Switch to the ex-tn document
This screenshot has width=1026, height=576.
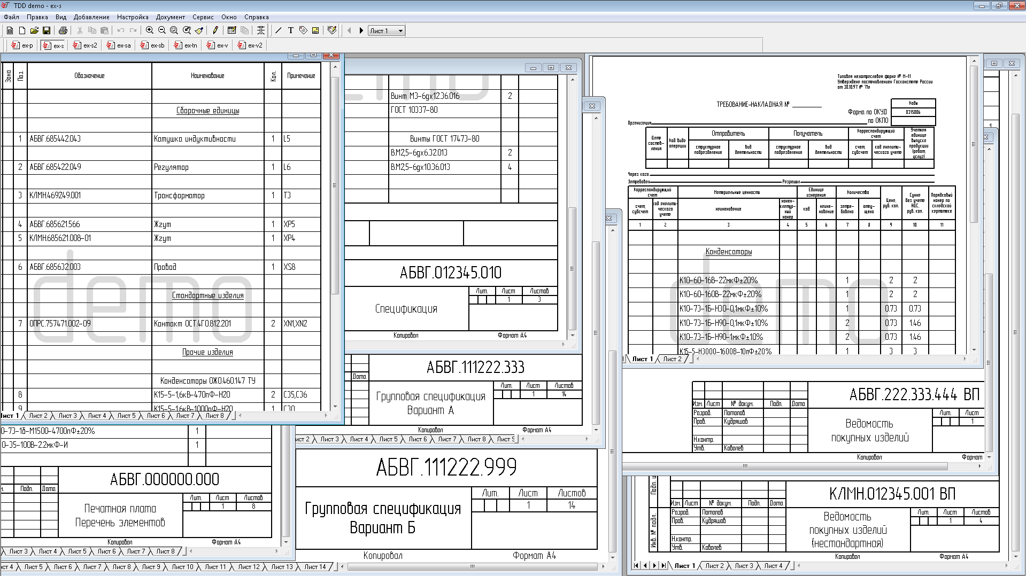tap(186, 45)
